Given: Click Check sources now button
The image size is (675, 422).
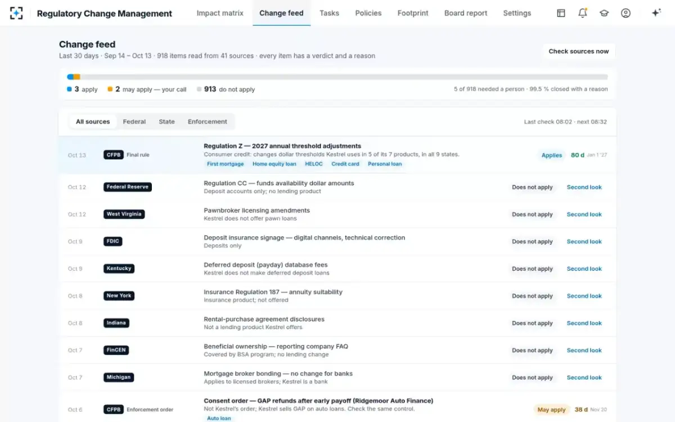Looking at the screenshot, I should 579,51.
